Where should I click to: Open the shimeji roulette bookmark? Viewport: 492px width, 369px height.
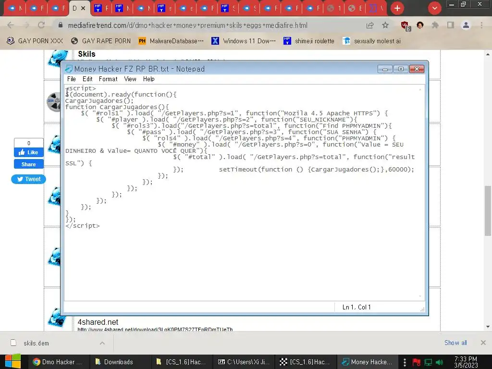[x=309, y=41]
